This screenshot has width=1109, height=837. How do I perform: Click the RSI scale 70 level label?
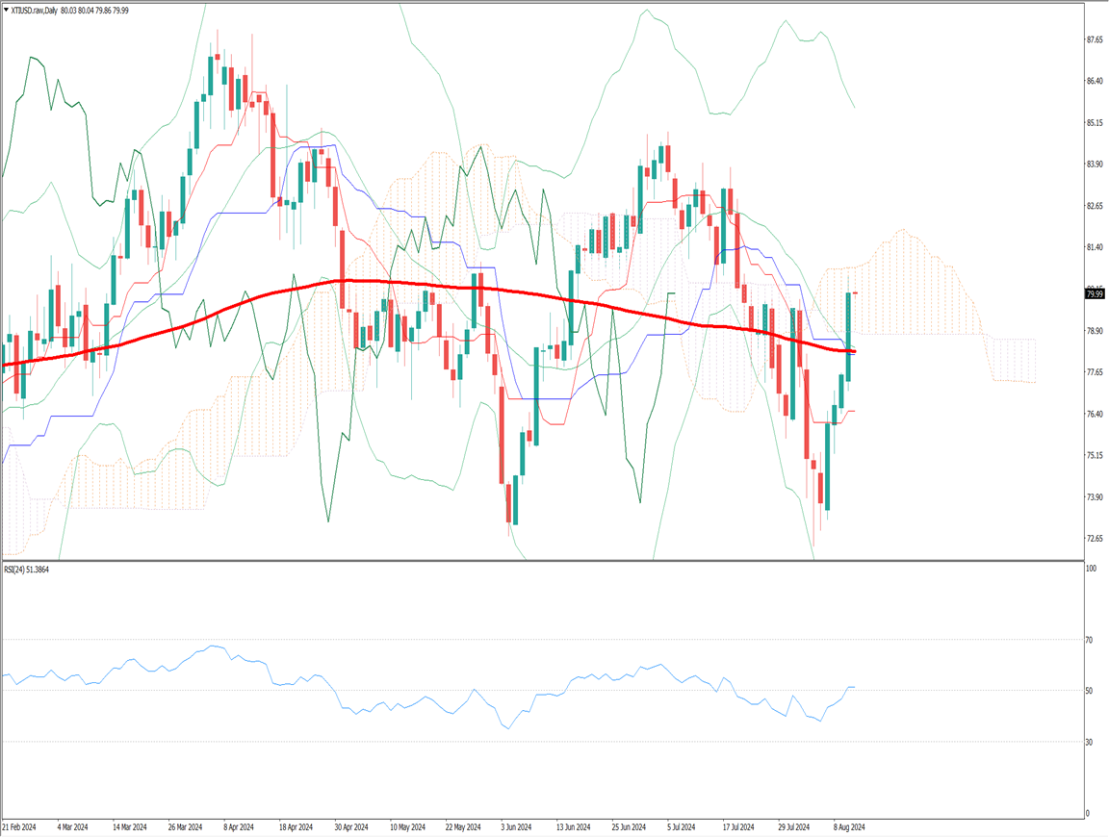click(x=1090, y=640)
